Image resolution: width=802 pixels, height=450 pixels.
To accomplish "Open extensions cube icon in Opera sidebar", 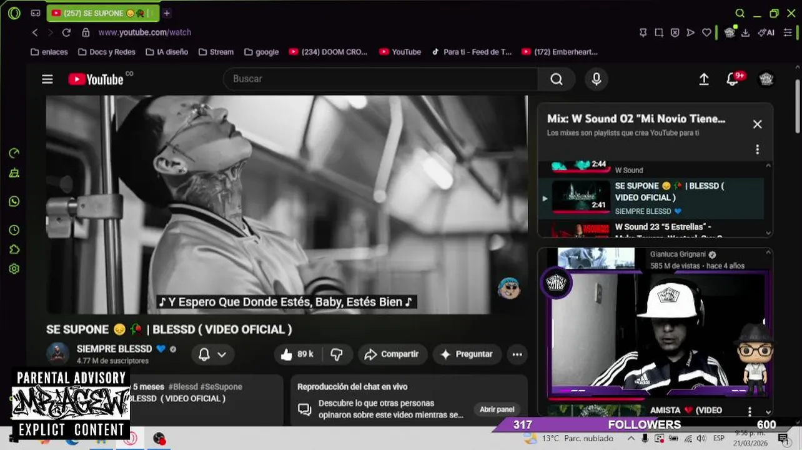I will tap(14, 249).
